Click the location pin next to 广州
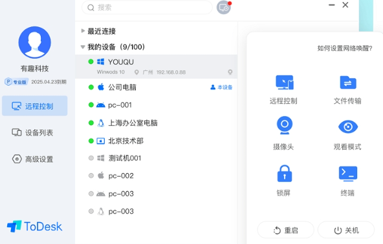 pos(137,72)
